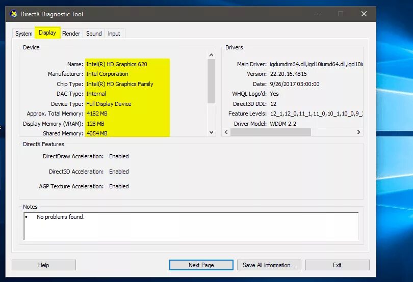Click inside the Notes text box
The height and width of the screenshot is (282, 413).
click(x=191, y=226)
